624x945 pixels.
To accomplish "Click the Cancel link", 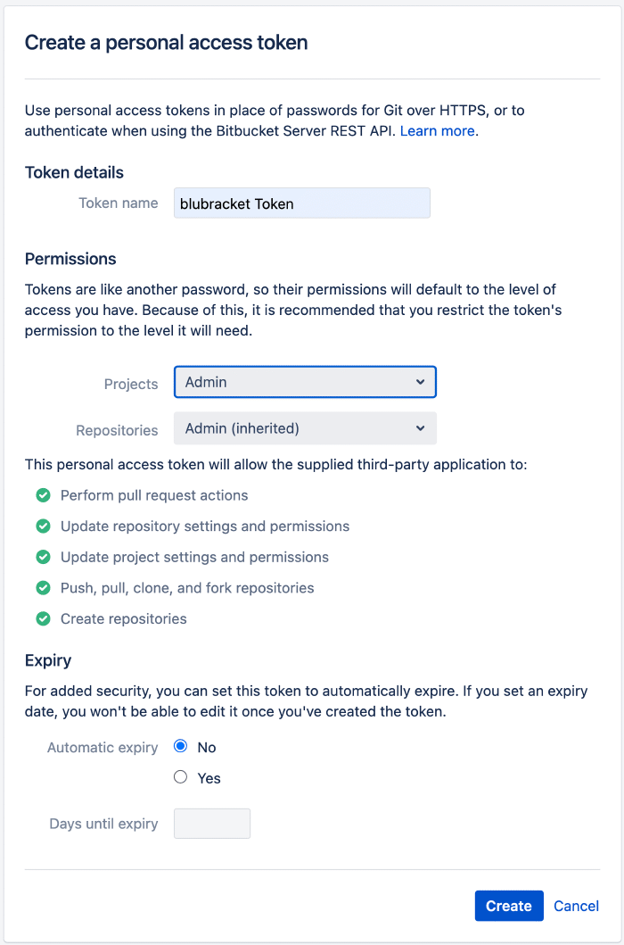I will tap(576, 906).
